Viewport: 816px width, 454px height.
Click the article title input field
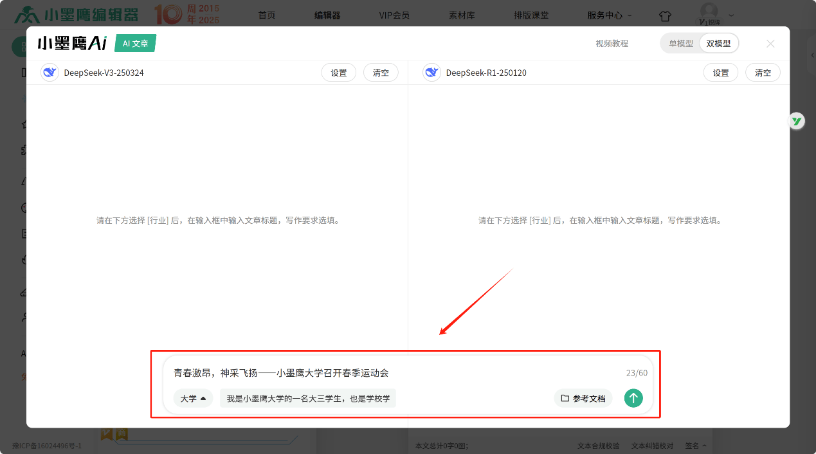pyautogui.click(x=395, y=373)
